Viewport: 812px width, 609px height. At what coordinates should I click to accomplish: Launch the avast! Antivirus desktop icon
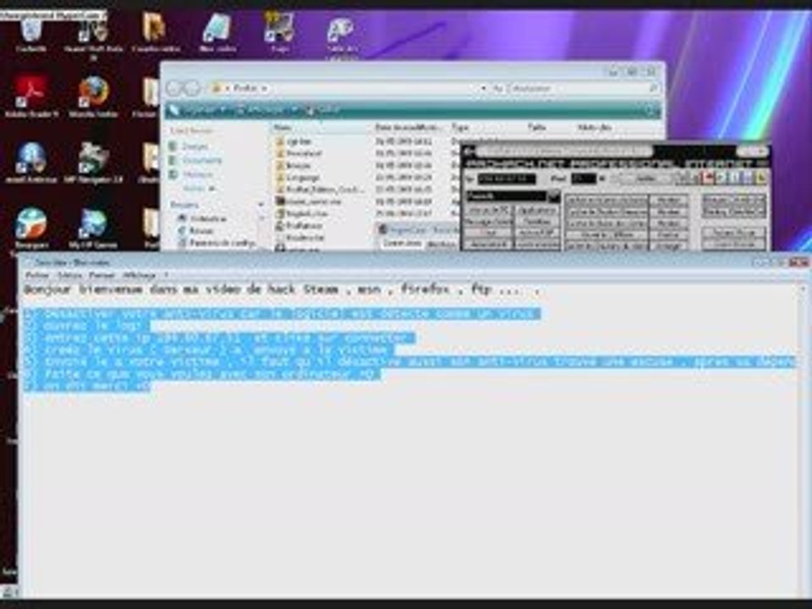click(31, 162)
